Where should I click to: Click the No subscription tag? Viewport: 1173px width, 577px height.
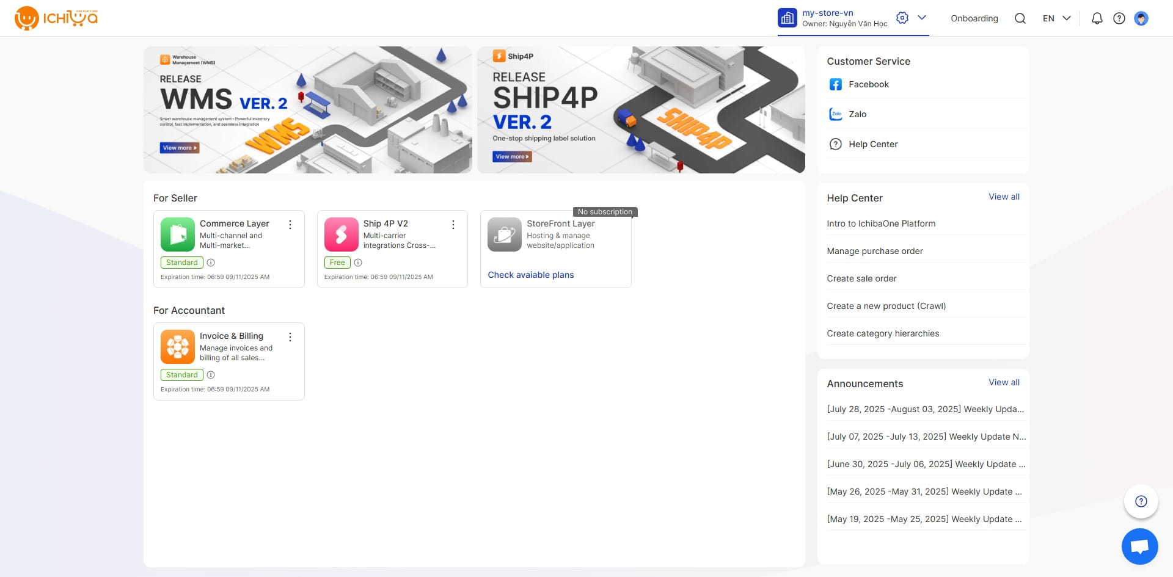pyautogui.click(x=605, y=212)
